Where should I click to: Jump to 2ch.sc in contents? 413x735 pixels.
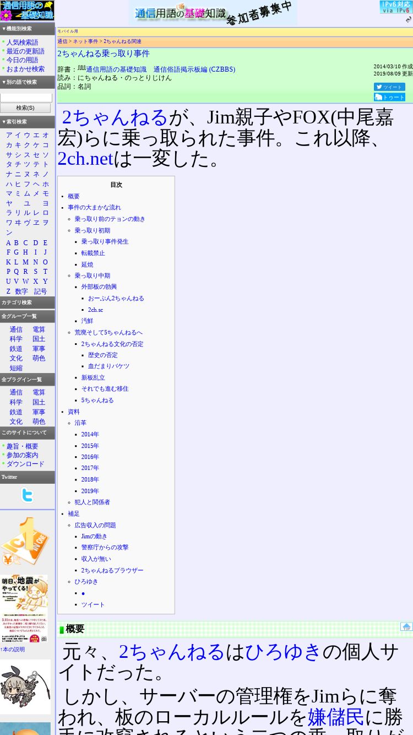95,310
